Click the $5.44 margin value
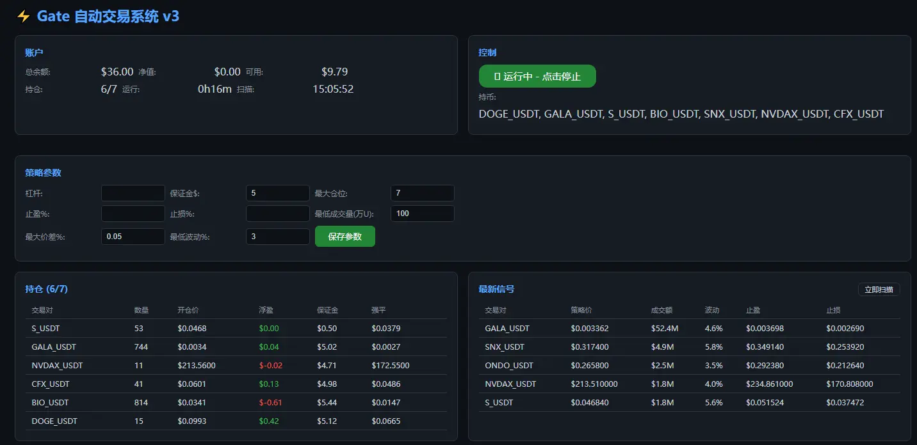The width and height of the screenshot is (917, 445). 327,403
